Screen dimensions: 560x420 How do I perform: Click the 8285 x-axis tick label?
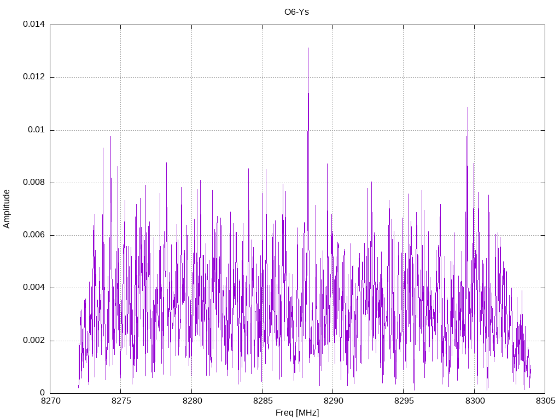point(262,401)
